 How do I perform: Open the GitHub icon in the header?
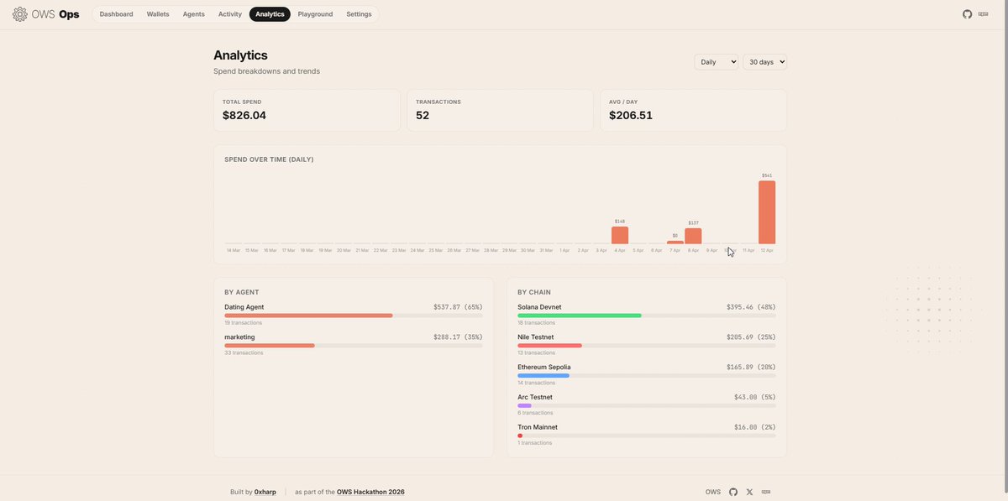coord(968,14)
